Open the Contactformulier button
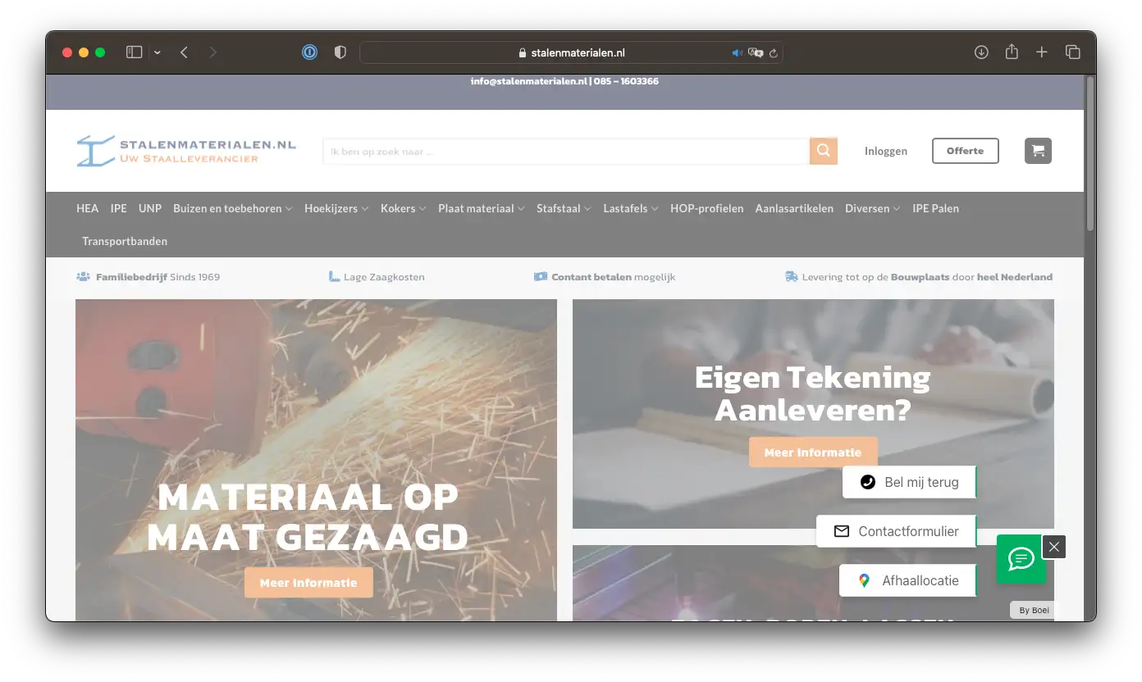 click(896, 531)
